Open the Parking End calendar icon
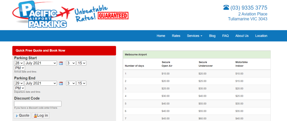This screenshot has width=287, height=121. click(61, 83)
